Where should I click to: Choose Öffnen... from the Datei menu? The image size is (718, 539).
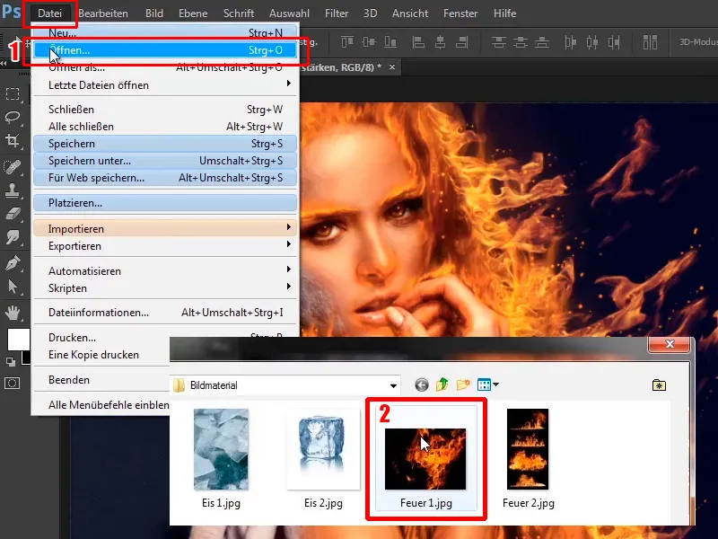[165, 50]
